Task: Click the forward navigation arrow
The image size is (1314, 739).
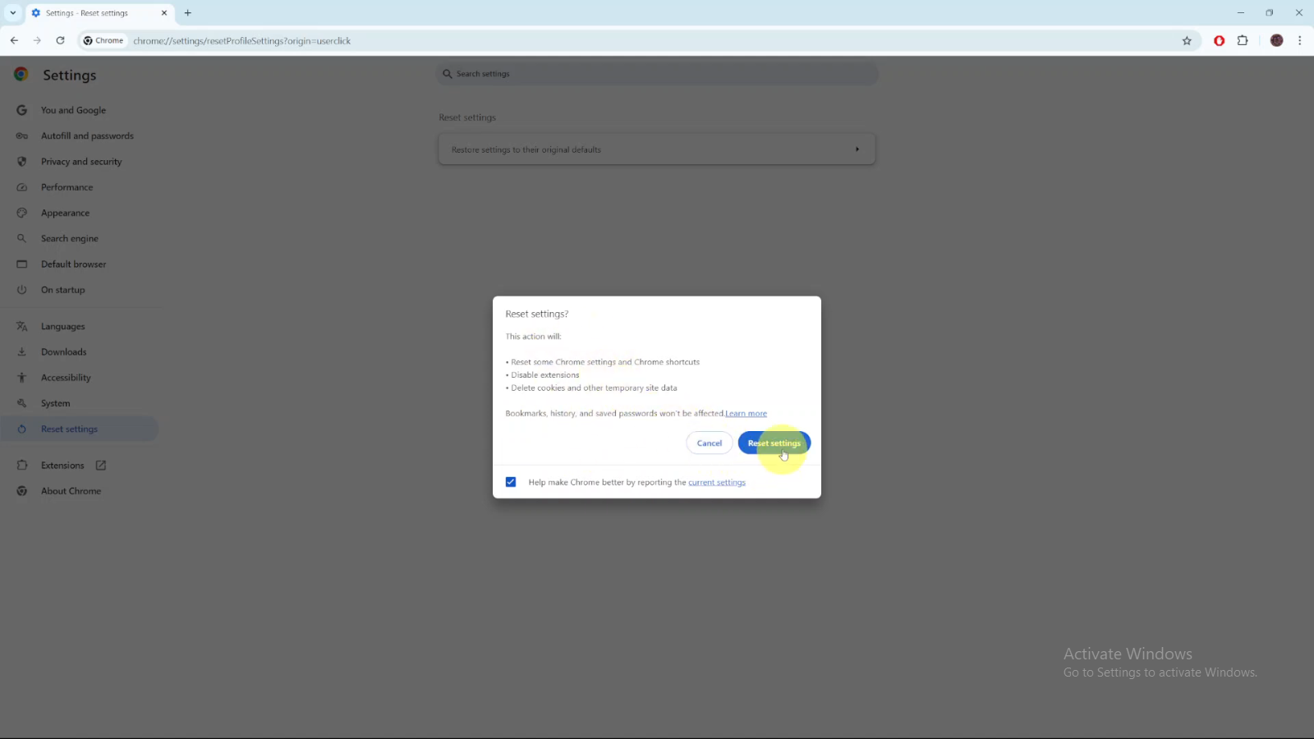Action: point(37,40)
